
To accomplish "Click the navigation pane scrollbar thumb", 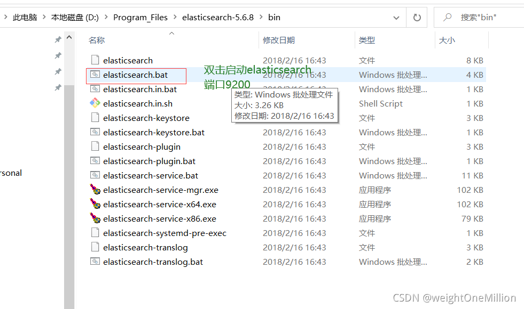I will [x=69, y=197].
